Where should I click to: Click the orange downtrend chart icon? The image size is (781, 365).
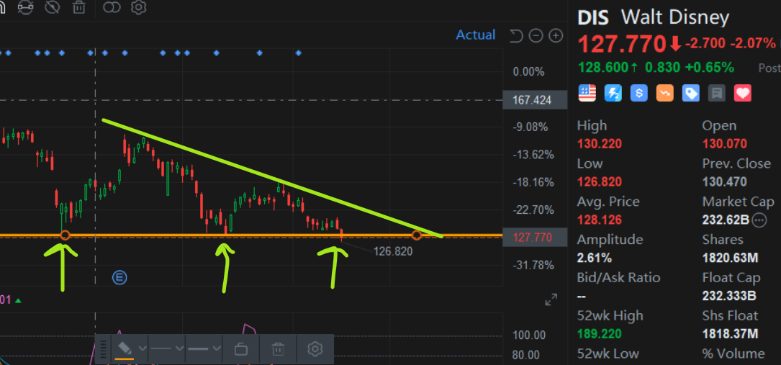pos(664,93)
